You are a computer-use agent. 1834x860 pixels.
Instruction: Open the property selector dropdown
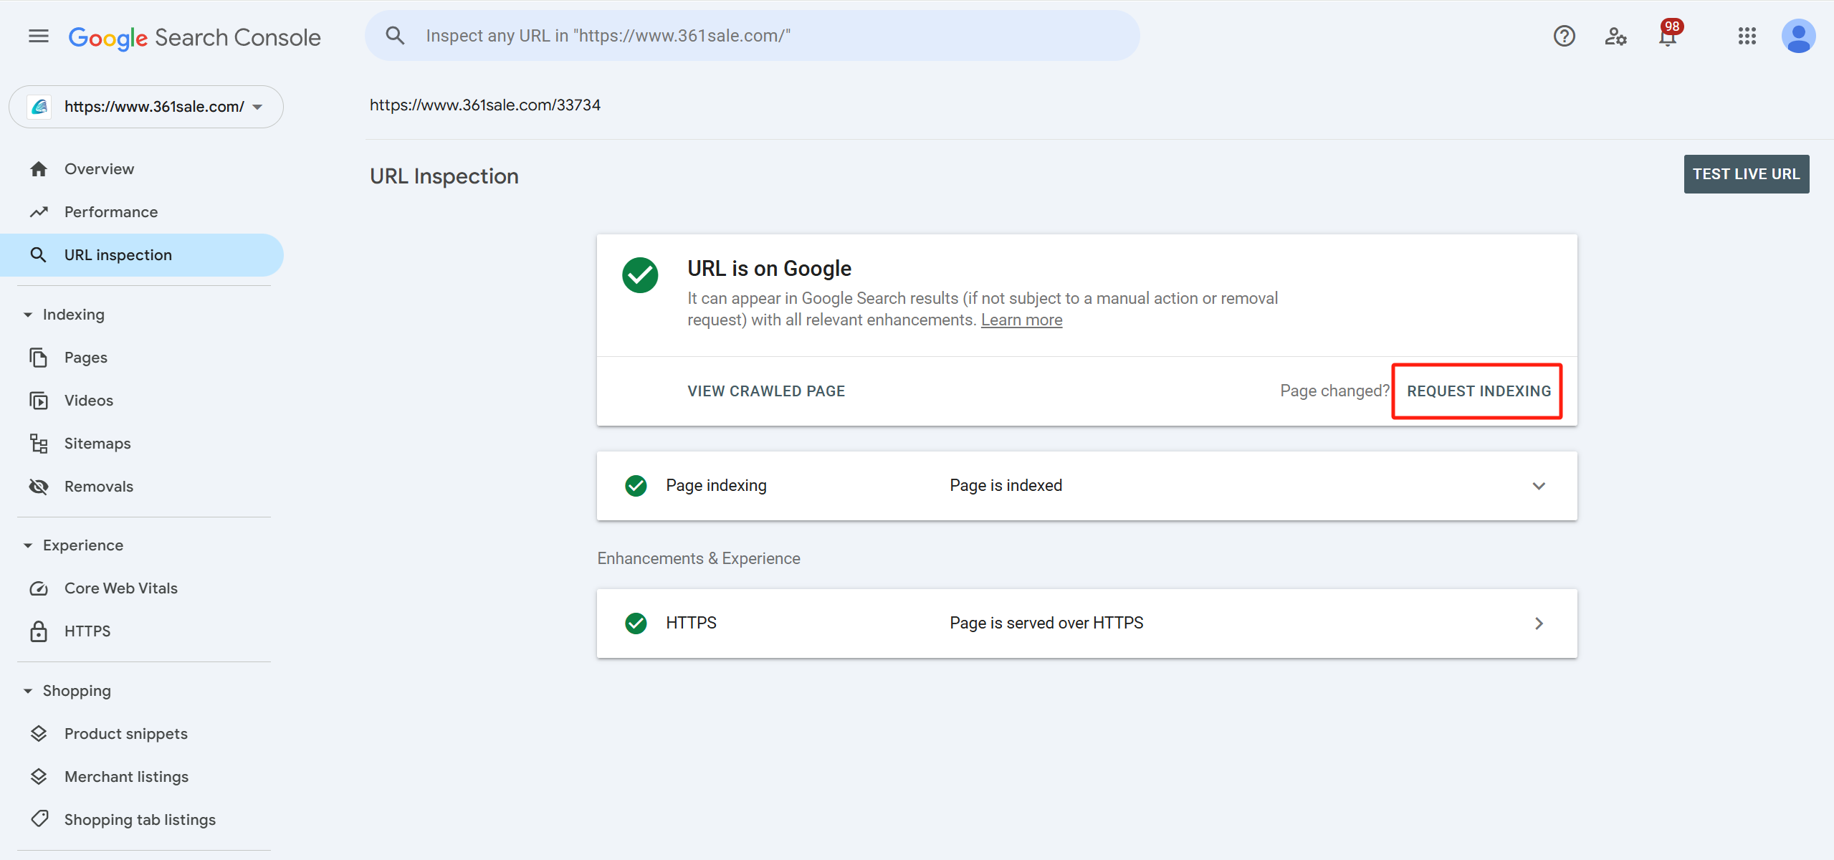coord(146,107)
